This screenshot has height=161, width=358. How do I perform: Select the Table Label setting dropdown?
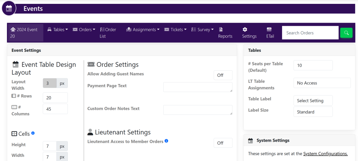[313, 101]
